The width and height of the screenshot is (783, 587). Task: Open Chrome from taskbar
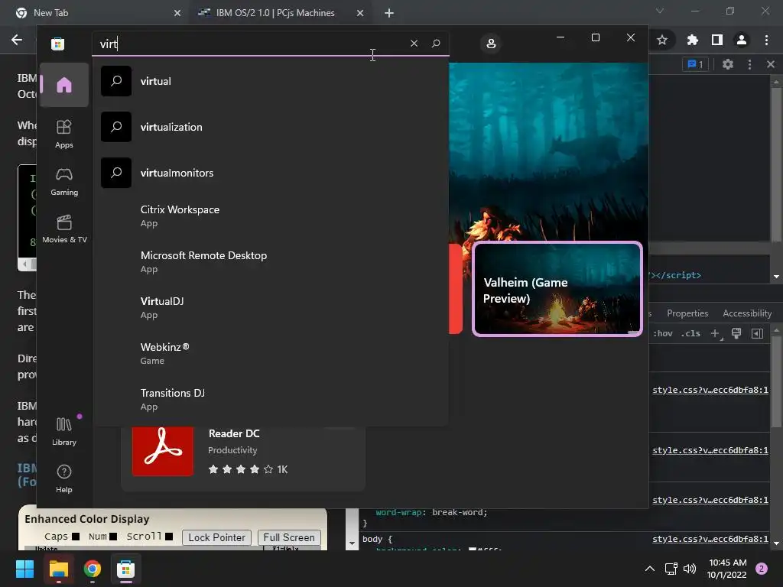pos(93,569)
